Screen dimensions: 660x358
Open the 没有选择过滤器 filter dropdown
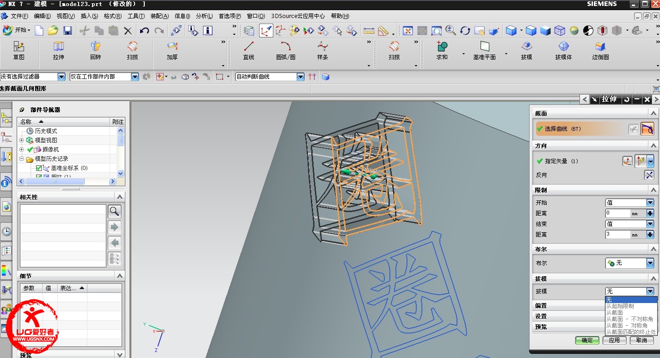(x=62, y=77)
